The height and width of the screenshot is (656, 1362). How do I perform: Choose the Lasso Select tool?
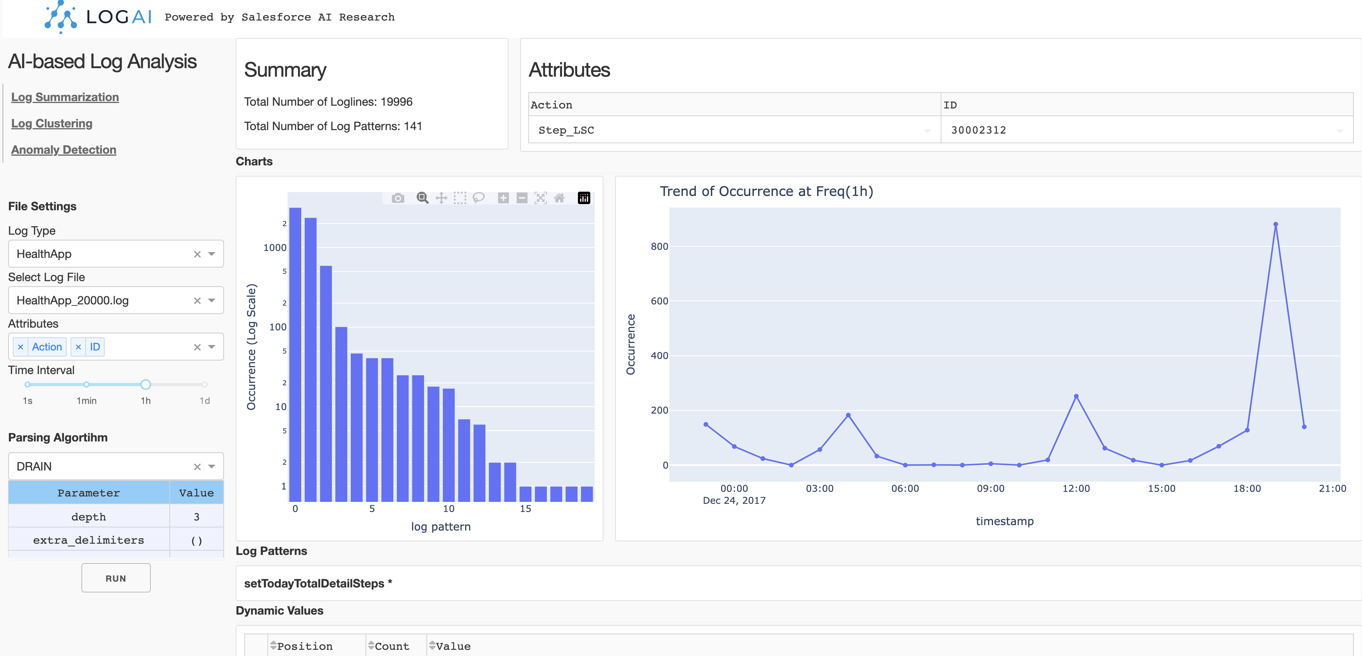(479, 198)
